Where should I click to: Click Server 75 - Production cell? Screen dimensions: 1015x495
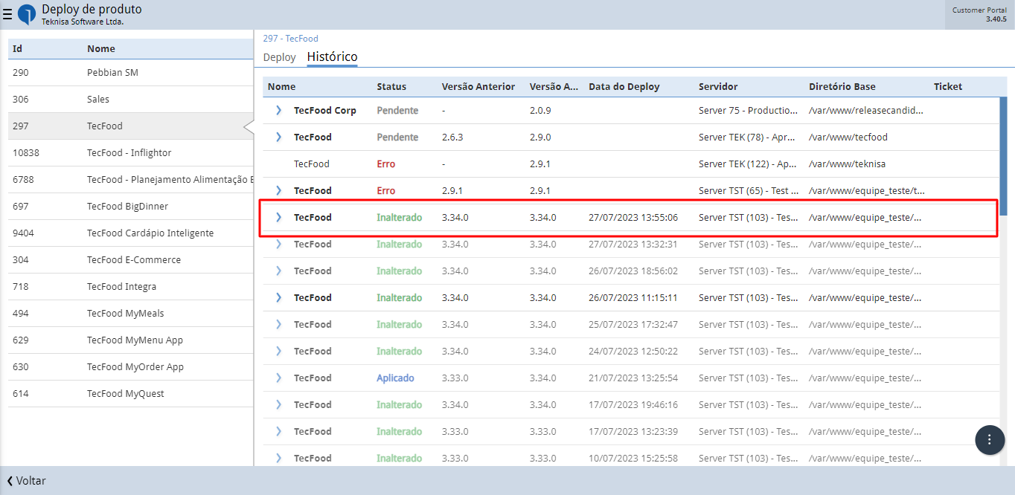(749, 110)
